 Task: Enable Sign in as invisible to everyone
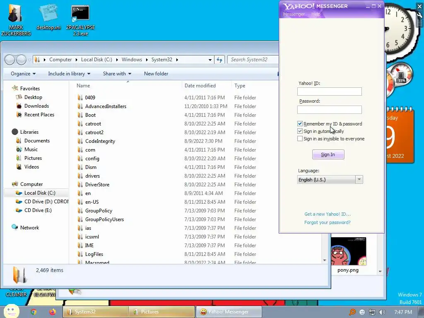pos(300,139)
